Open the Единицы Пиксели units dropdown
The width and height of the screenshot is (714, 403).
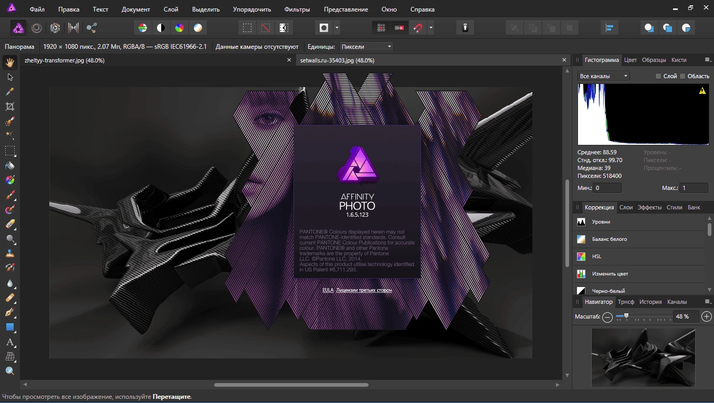click(366, 47)
